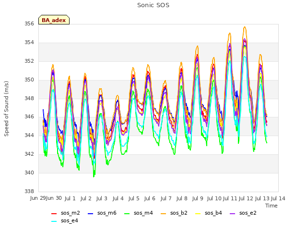Click the 338 y-axis tick label
Image resolution: width=307 pixels, height=230 pixels.
(29, 191)
